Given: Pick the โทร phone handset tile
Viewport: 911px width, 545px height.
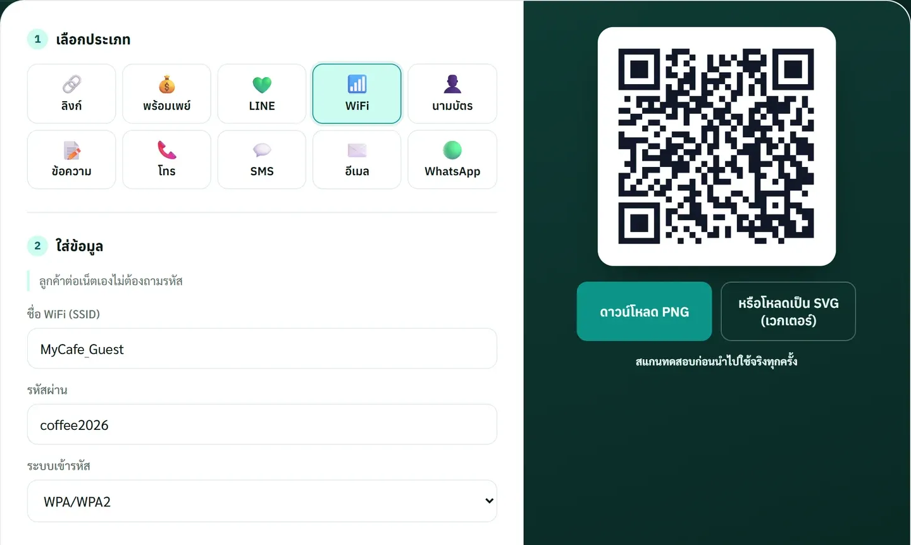Looking at the screenshot, I should [x=166, y=159].
